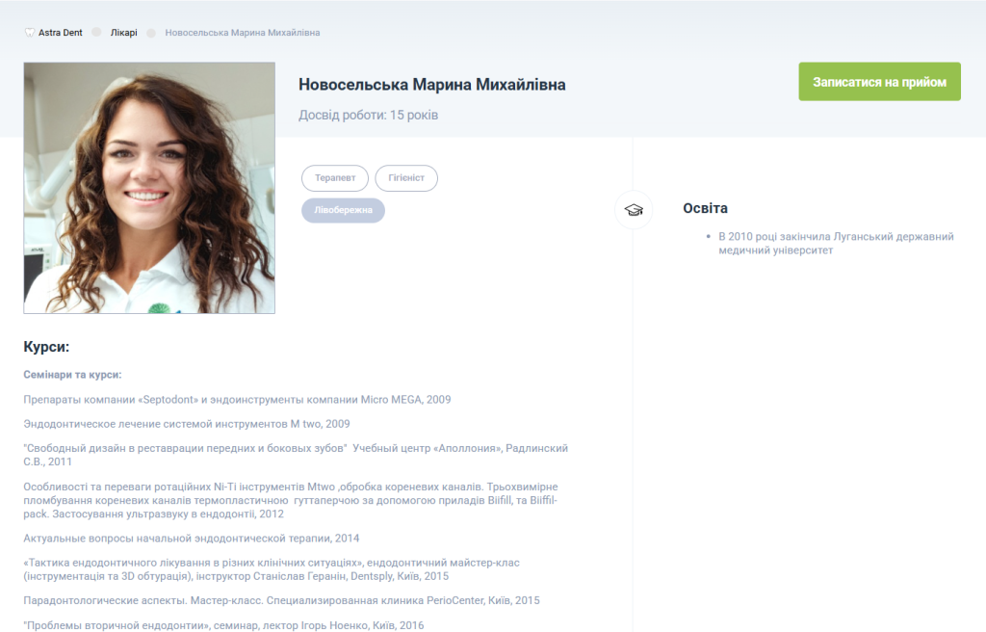Click the Septodont 2009 course entry
Image resolution: width=986 pixels, height=632 pixels.
(x=237, y=400)
